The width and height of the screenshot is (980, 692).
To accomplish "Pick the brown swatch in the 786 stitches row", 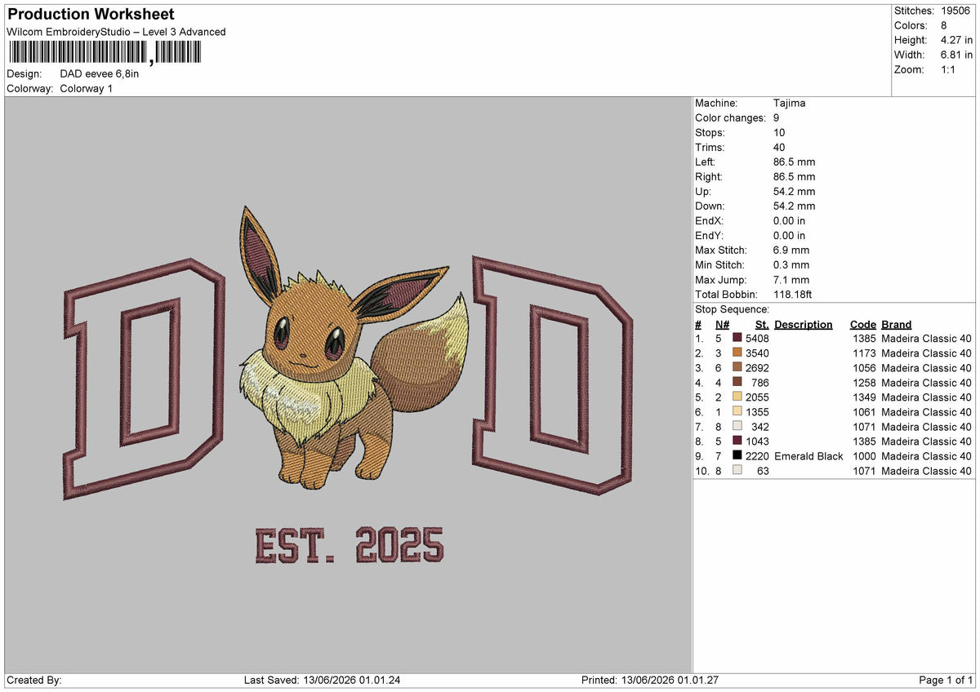I will (x=737, y=383).
